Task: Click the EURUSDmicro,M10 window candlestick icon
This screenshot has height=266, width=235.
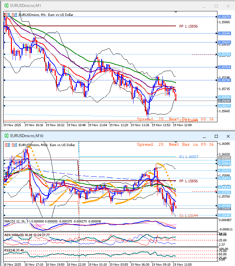Action: pos(6,136)
